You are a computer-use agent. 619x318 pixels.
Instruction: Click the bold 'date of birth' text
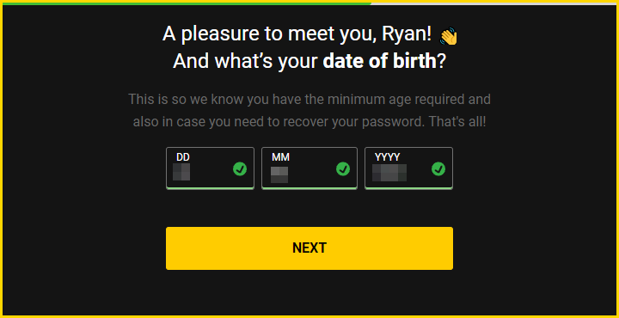pos(379,61)
